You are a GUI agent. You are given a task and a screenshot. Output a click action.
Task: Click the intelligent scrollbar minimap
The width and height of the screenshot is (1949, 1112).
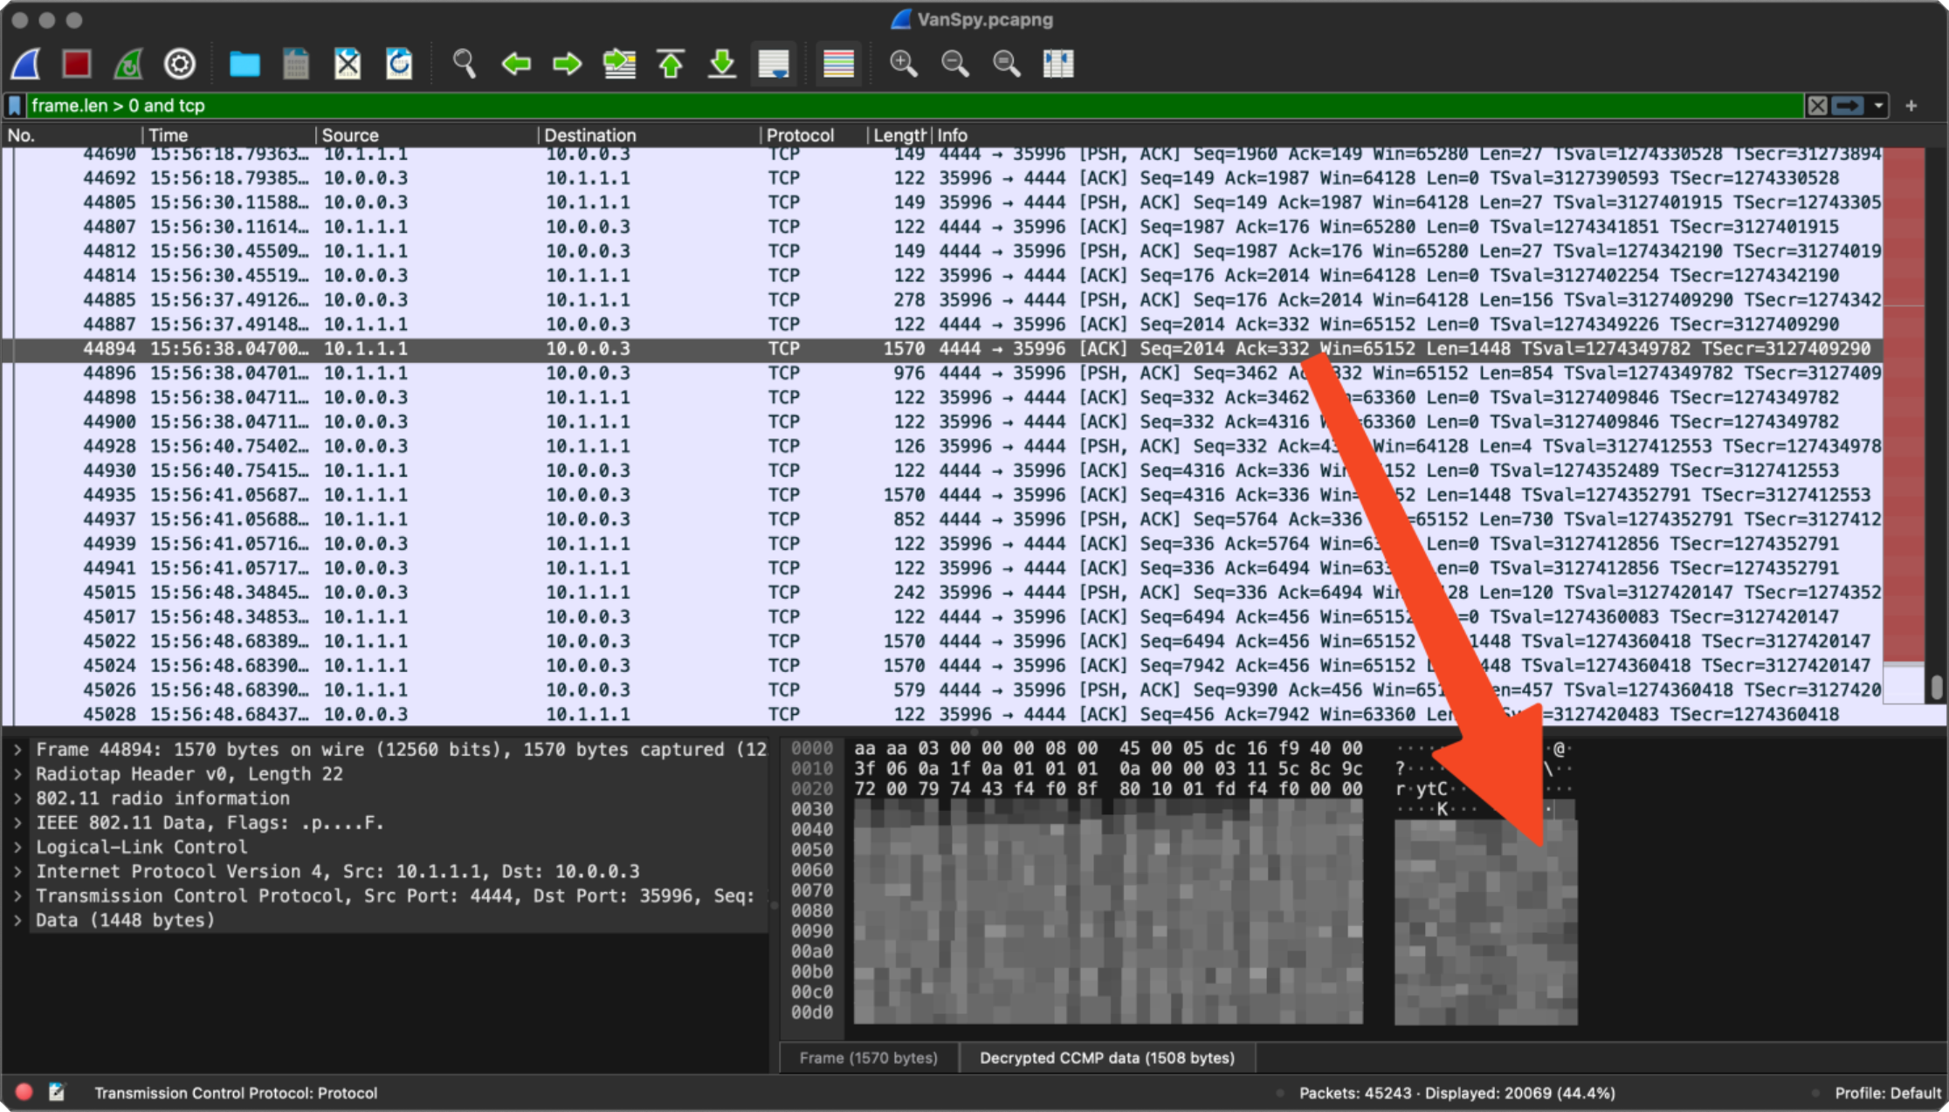(1904, 425)
